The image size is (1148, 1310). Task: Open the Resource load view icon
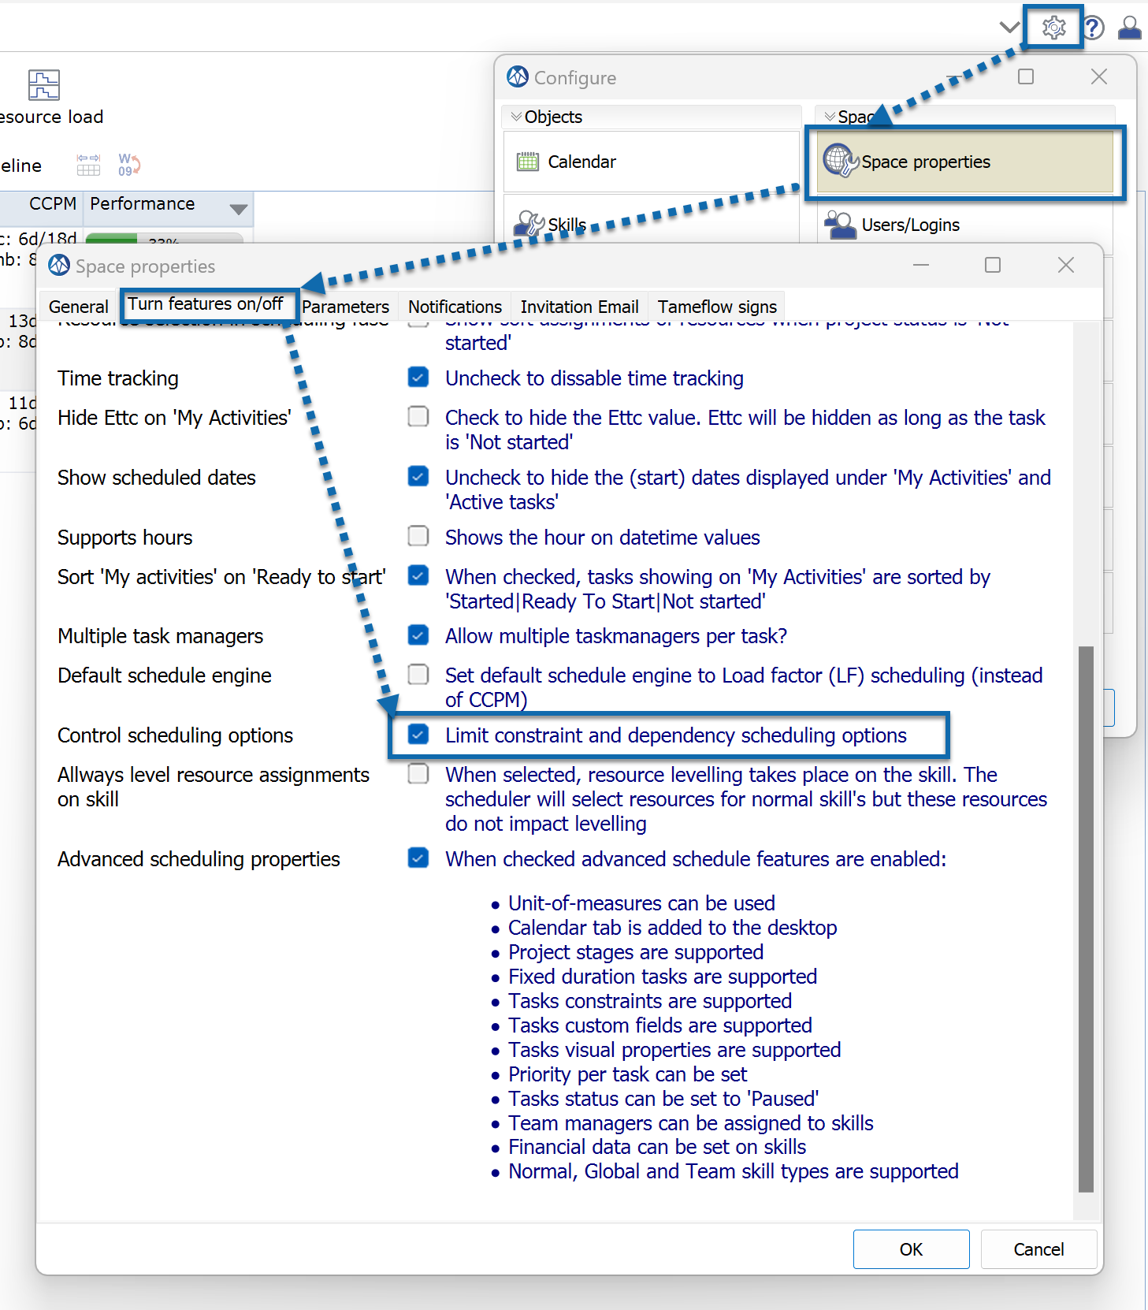pyautogui.click(x=44, y=85)
